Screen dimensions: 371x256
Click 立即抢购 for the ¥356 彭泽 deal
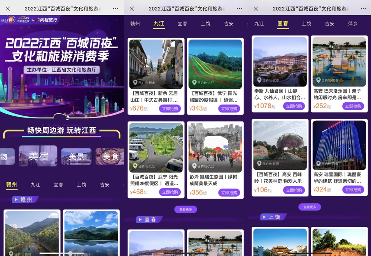(x=229, y=192)
